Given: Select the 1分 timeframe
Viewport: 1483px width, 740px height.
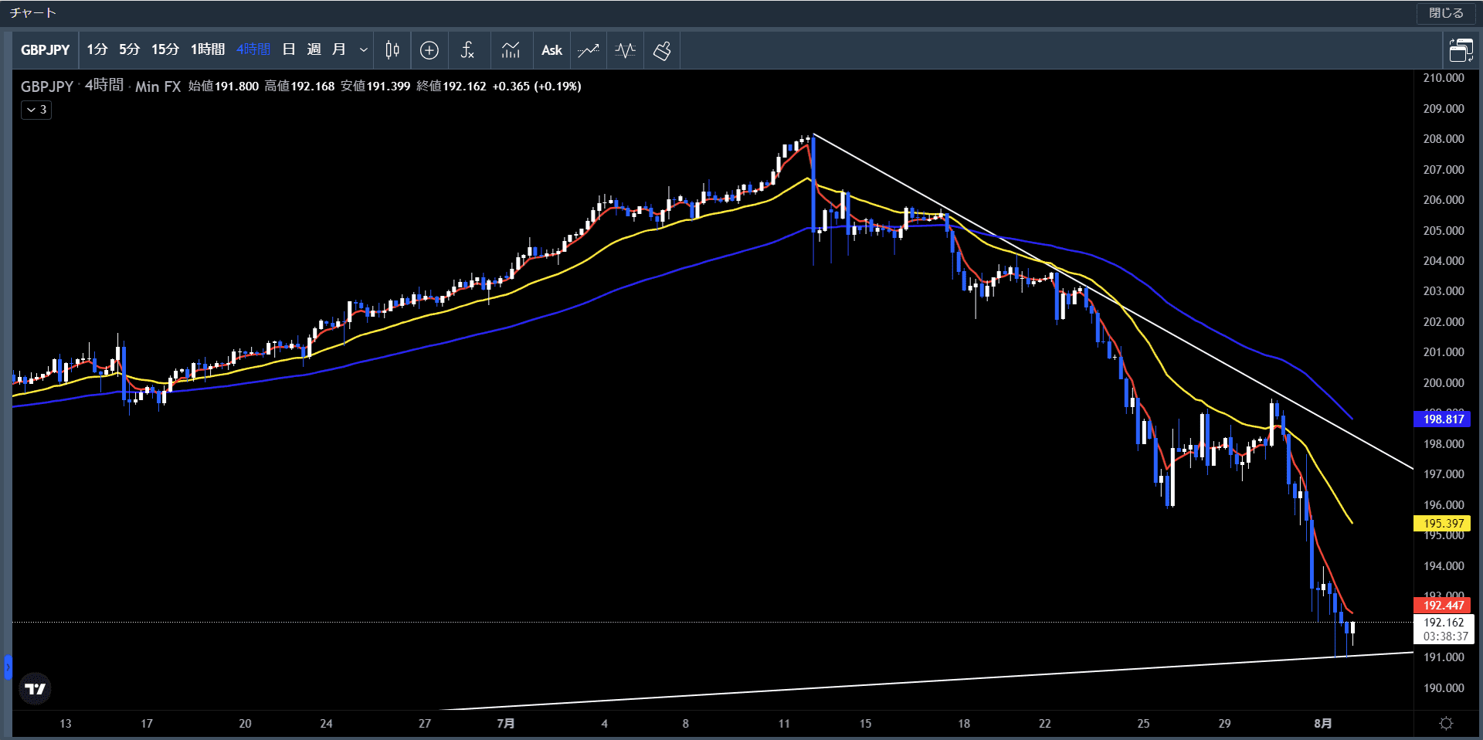Looking at the screenshot, I should click(97, 50).
